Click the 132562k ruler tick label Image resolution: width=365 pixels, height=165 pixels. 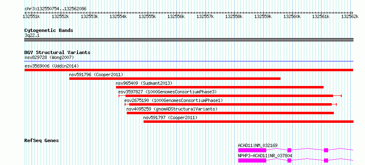(350, 16)
